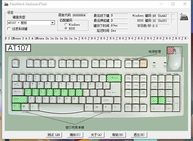Image resolution: width=193 pixels, height=141 pixels.
Task: Maximize the KeyboardTest window
Action: 173,4
